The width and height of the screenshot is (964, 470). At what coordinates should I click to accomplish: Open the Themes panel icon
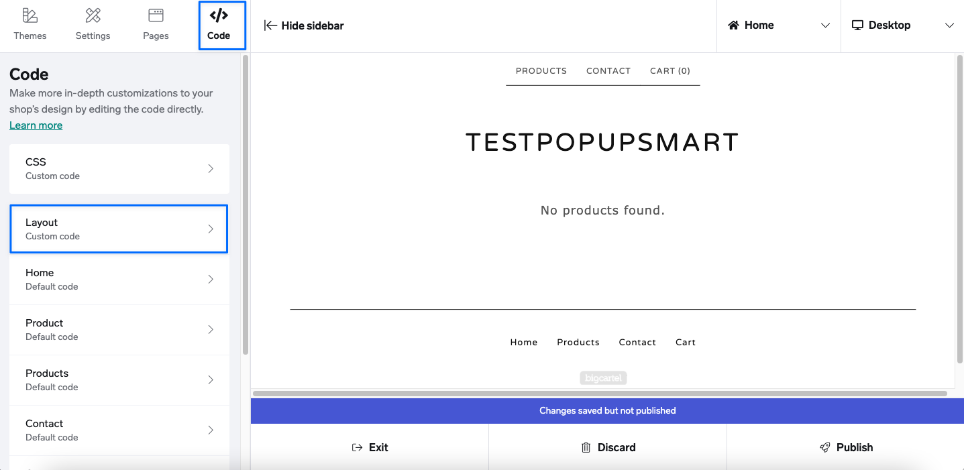30,15
